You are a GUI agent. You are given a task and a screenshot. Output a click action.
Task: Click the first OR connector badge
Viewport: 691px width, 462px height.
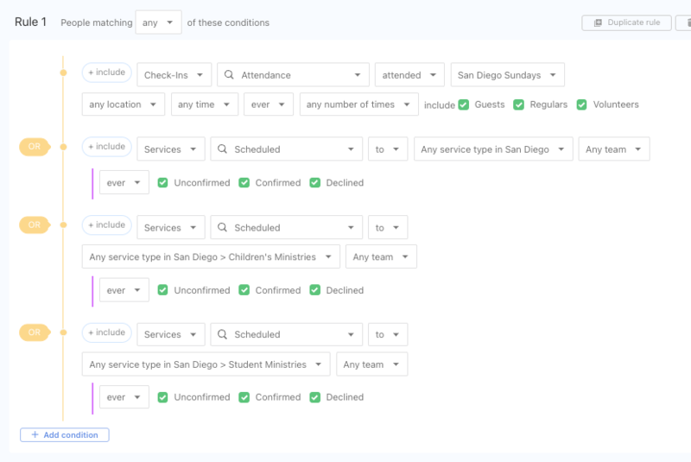[35, 147]
